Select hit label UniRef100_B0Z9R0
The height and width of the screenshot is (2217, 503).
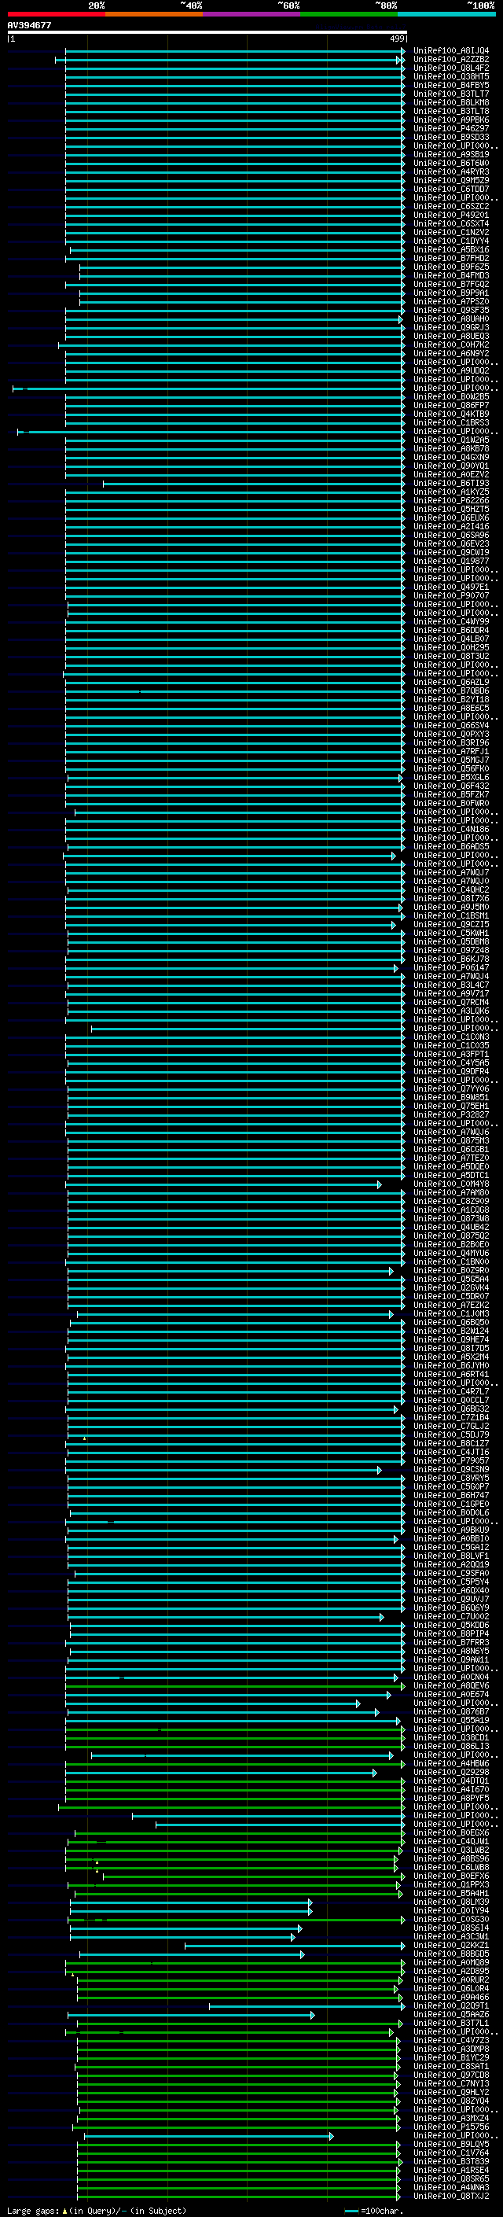(x=450, y=1270)
